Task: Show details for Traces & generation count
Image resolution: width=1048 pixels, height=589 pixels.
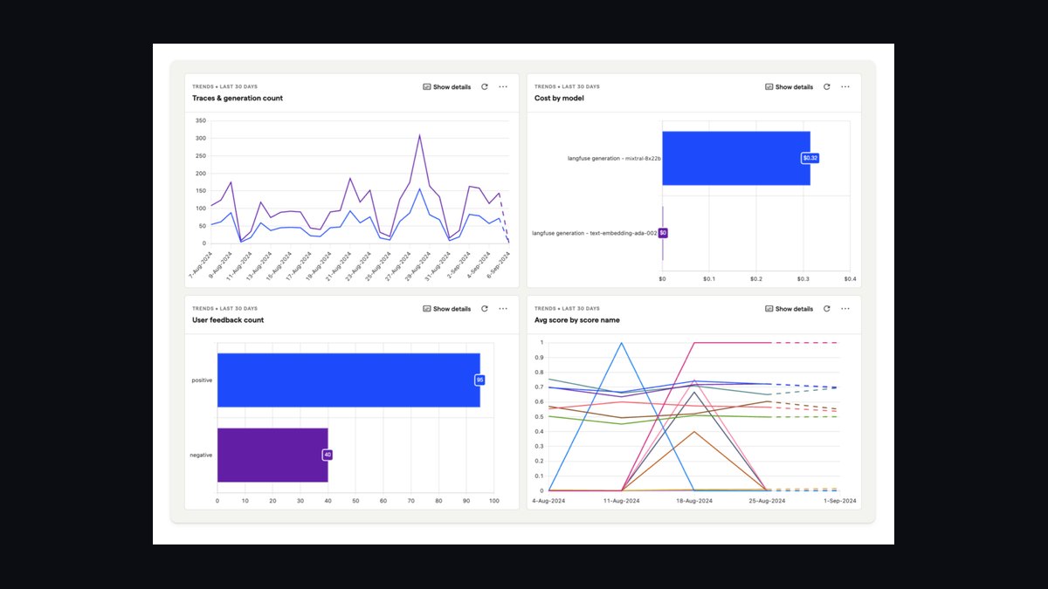Action: 446,87
